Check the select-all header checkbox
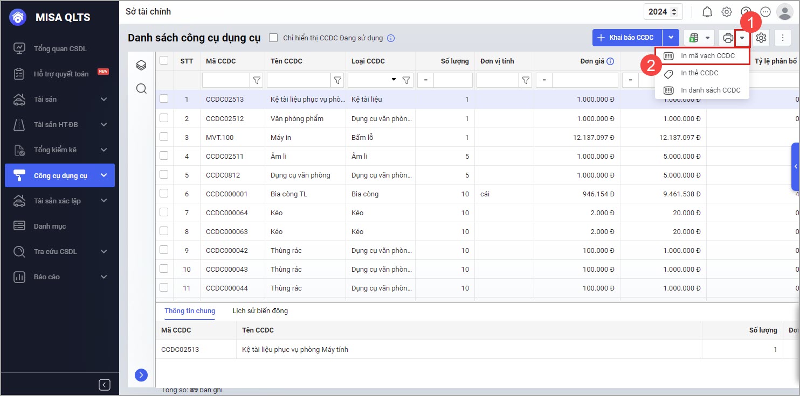Viewport: 800px width, 396px height. [164, 61]
